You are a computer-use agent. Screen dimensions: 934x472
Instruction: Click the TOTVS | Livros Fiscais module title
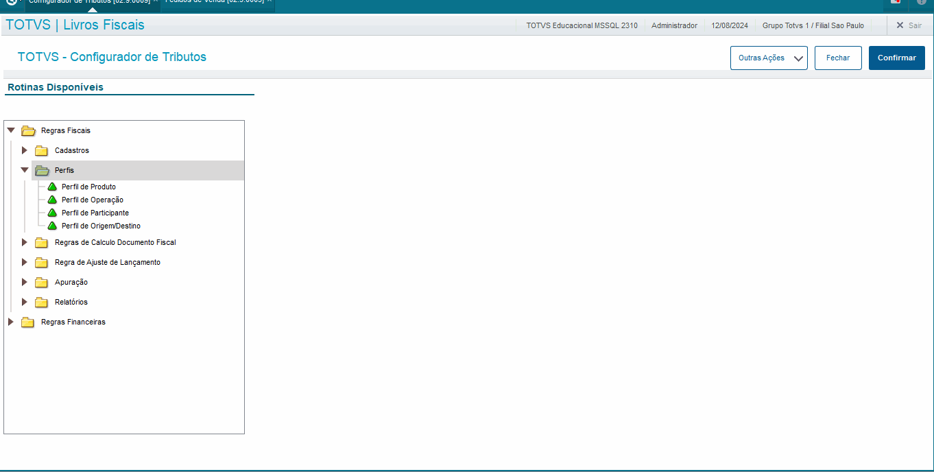pos(75,25)
